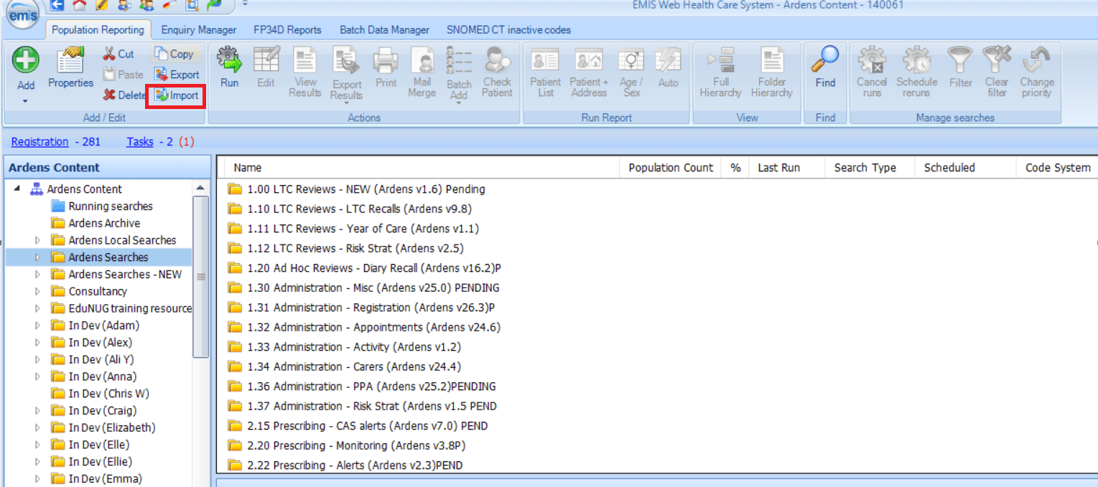Select 1.10 LTC Reviews - LTC Recalls folder

(x=359, y=209)
